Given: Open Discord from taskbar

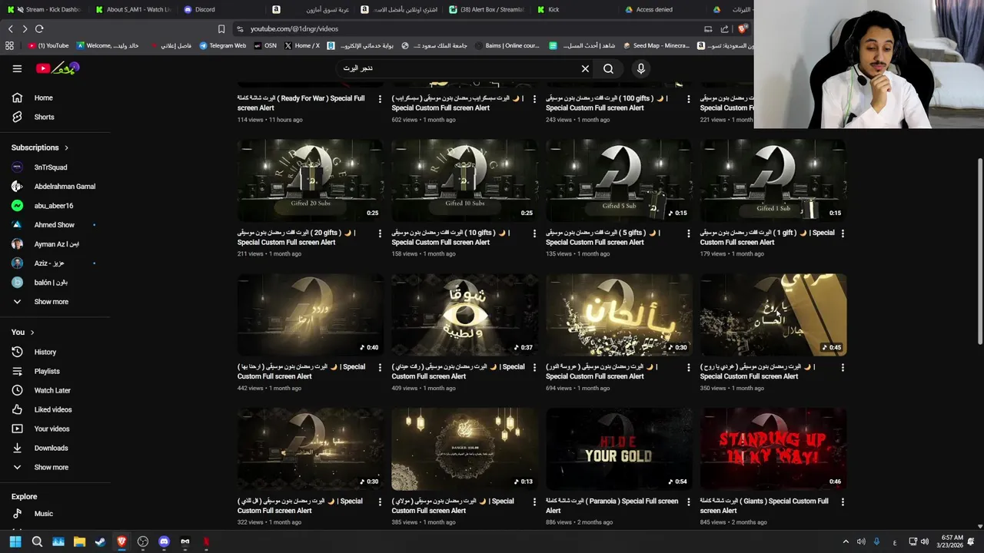Looking at the screenshot, I should click(x=164, y=541).
